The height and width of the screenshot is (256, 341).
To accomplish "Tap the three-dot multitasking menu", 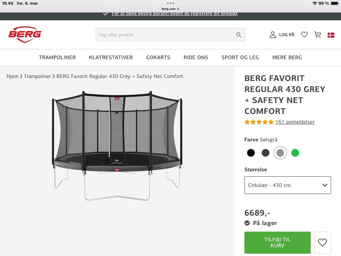I will [x=170, y=3].
